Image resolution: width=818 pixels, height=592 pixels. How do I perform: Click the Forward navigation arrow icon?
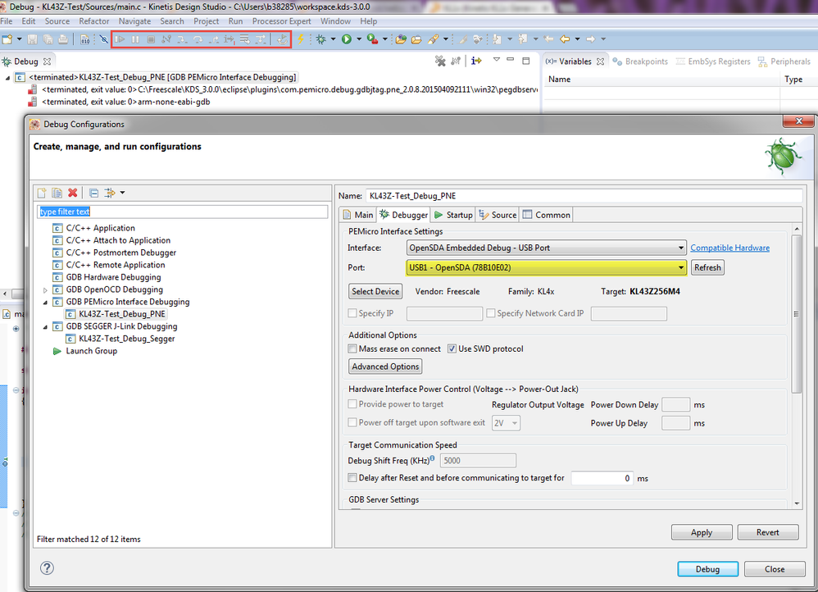click(590, 39)
